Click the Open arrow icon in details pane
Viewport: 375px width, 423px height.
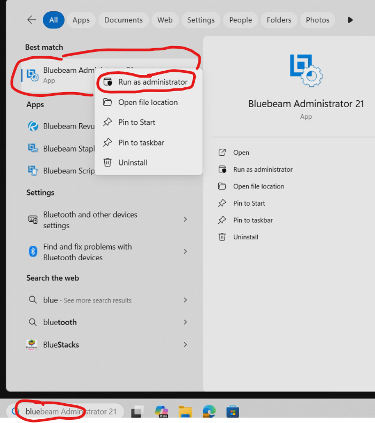click(222, 153)
